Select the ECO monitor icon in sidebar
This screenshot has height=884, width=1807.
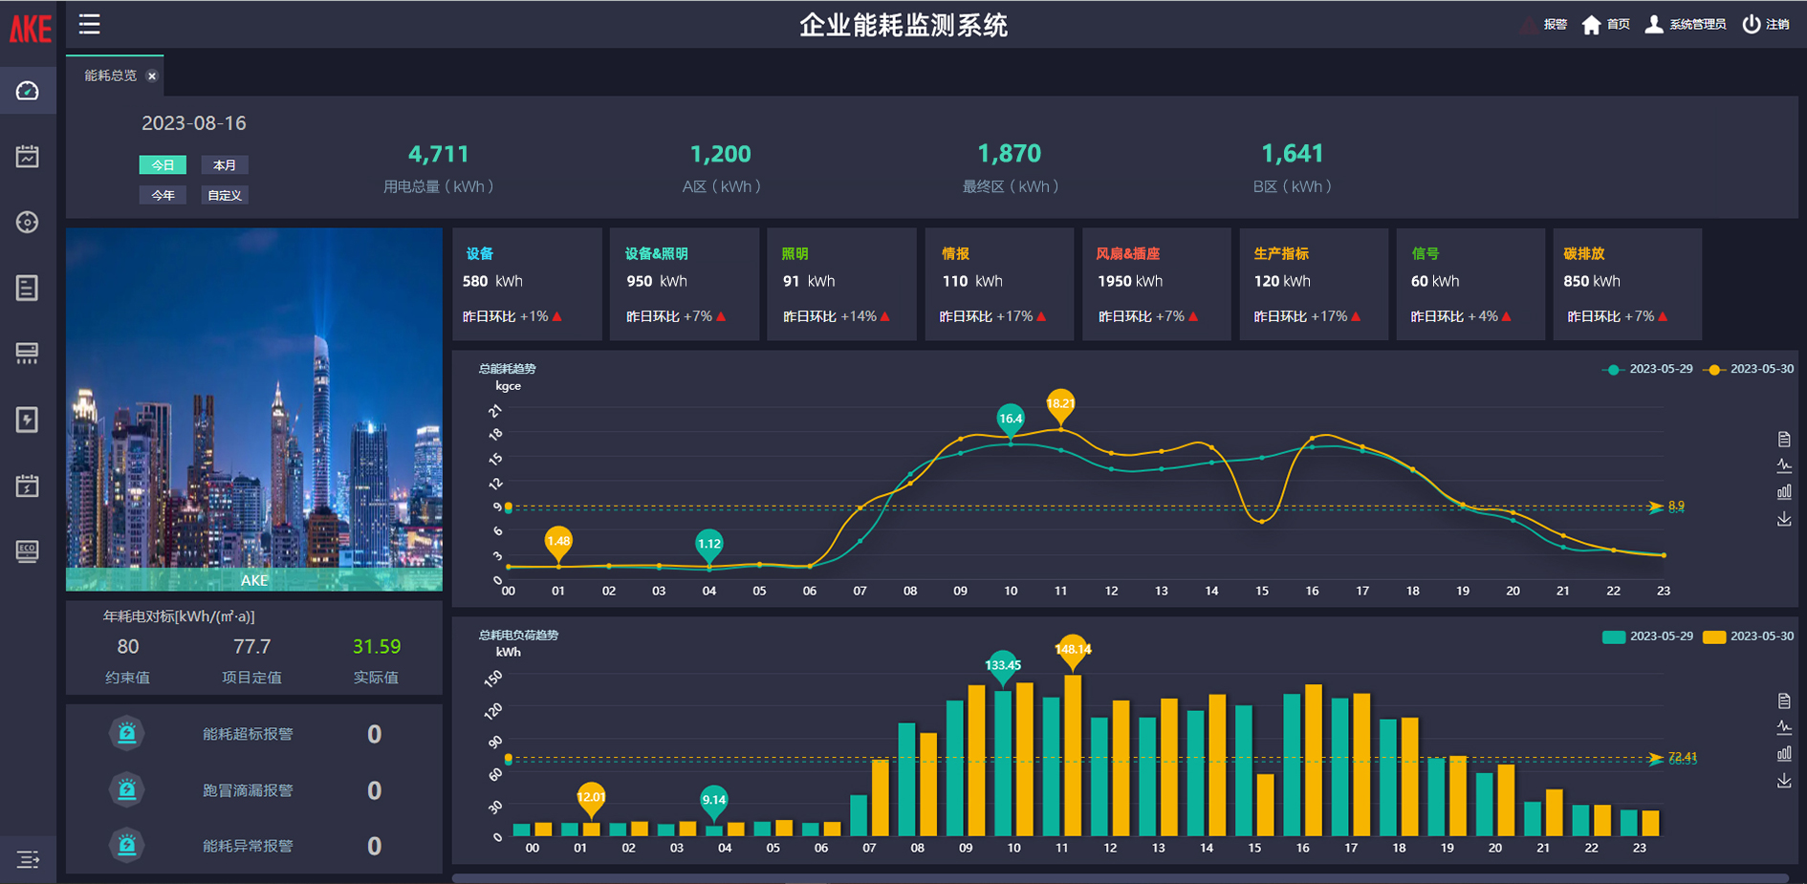28,551
